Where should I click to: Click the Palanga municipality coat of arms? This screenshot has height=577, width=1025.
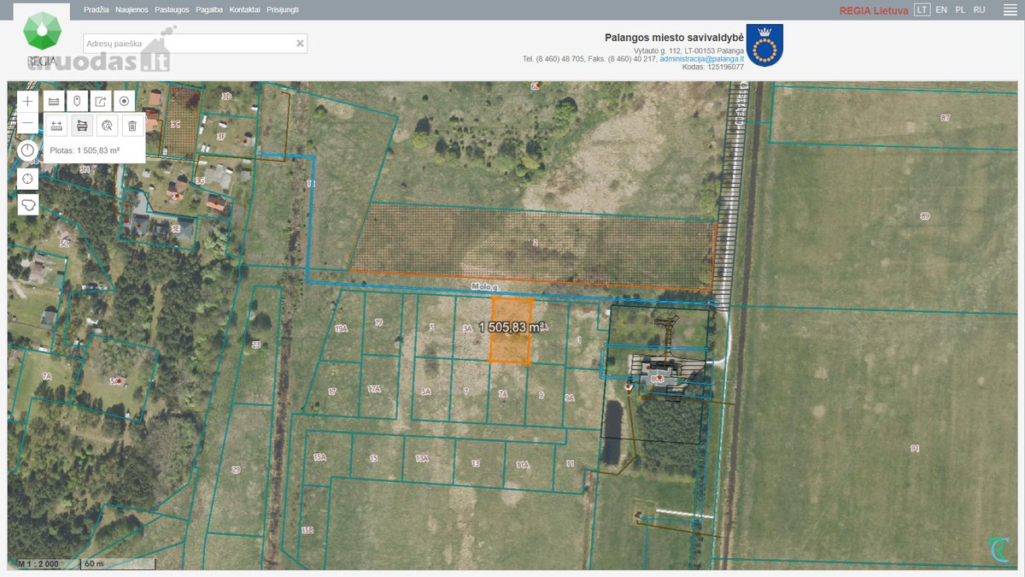pos(764,45)
